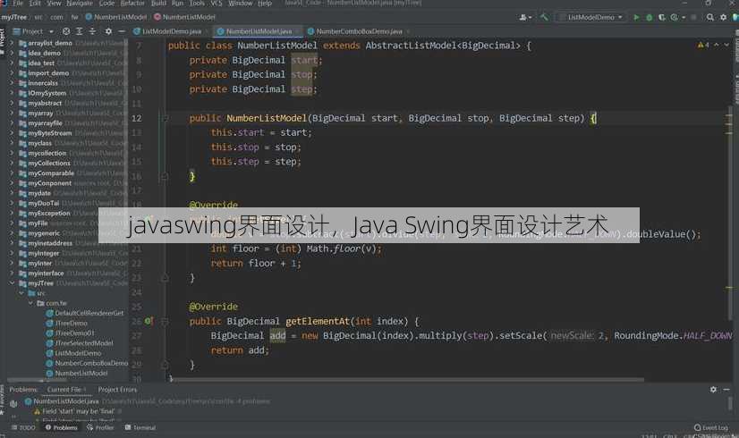Open the Build menu
739x438 pixels.
click(158, 4)
